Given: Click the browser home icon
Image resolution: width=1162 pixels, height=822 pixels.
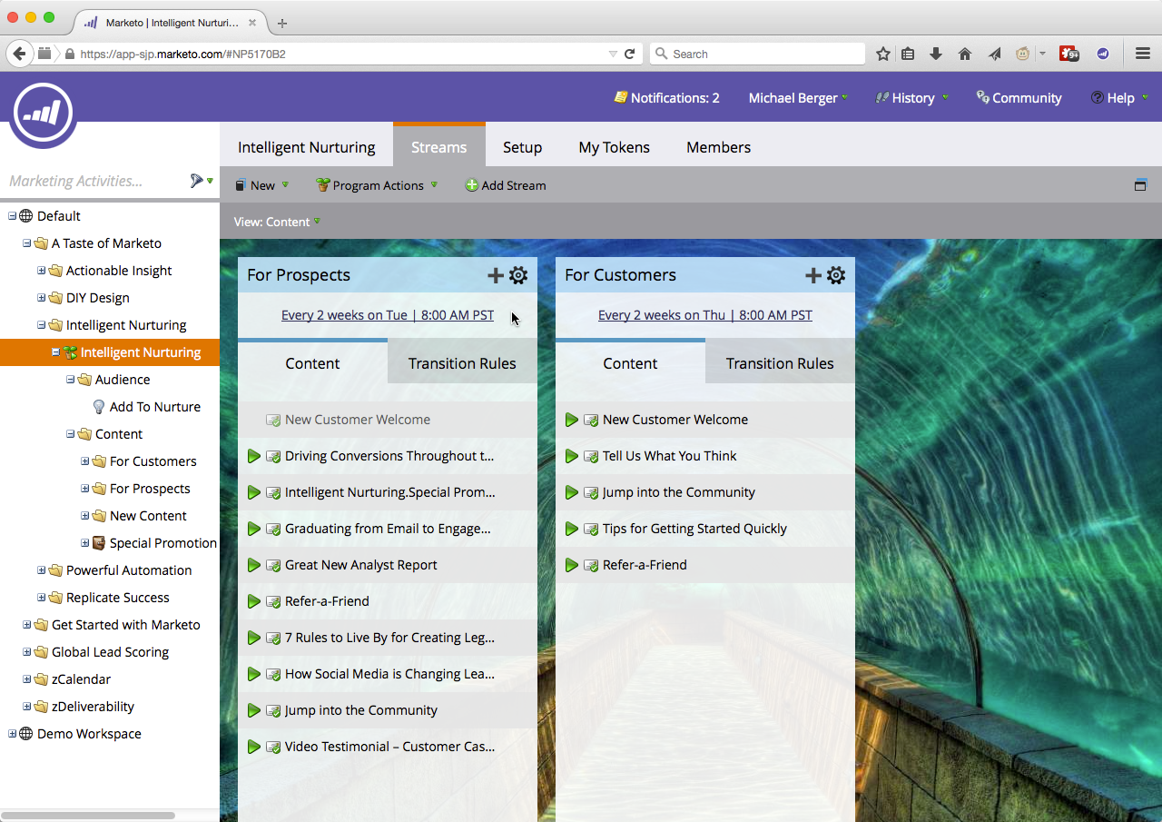Looking at the screenshot, I should click(965, 54).
